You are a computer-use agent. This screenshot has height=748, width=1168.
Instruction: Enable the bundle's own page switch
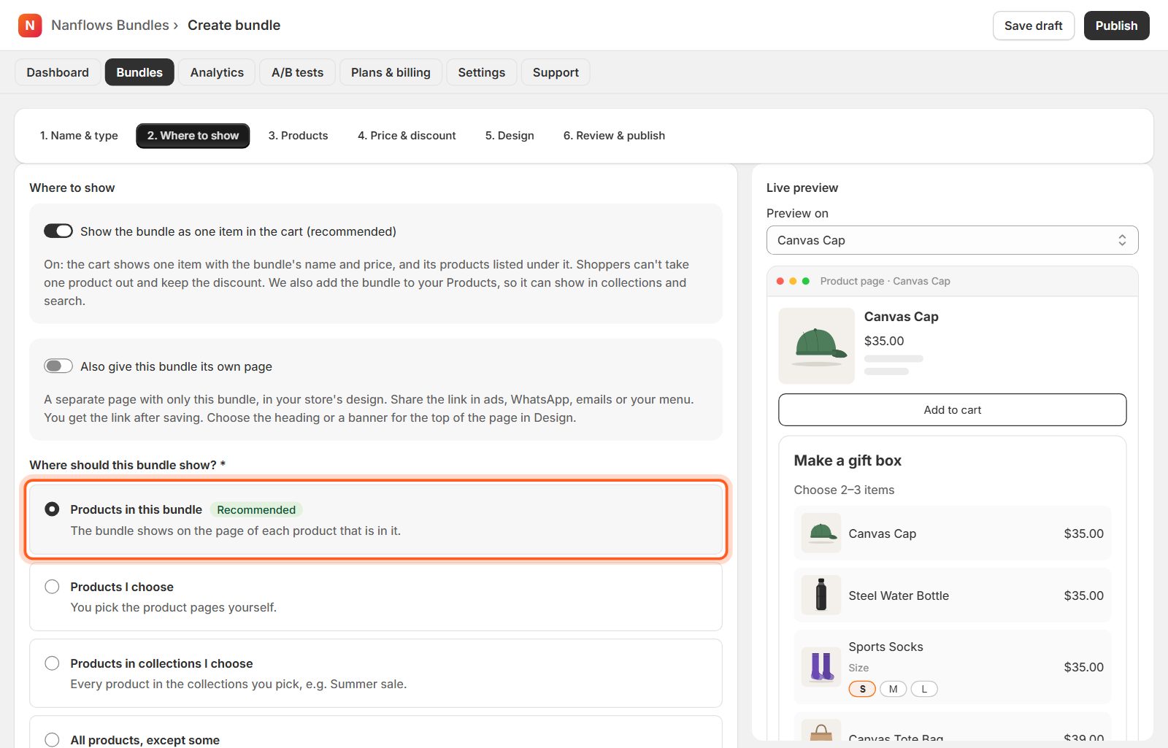58,366
